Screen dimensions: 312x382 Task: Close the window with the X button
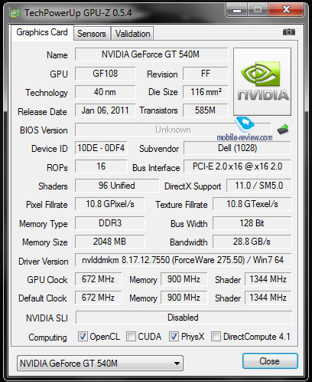pos(286,10)
